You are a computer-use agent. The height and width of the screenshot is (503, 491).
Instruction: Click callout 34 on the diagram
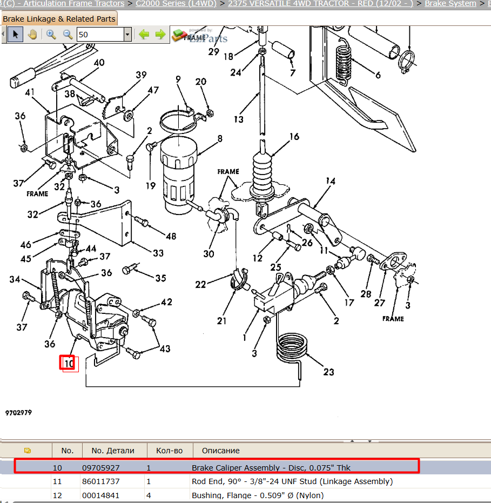point(15,279)
